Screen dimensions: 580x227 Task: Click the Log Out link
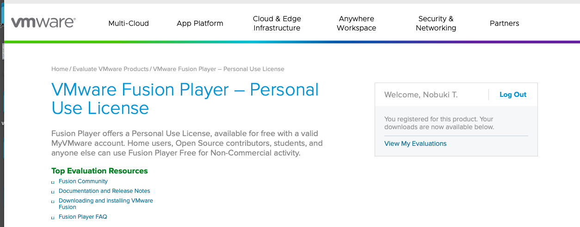click(513, 95)
